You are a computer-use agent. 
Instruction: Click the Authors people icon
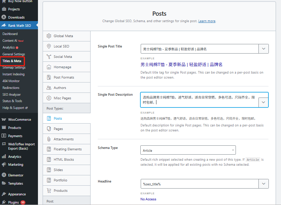pyautogui.click(x=49, y=88)
